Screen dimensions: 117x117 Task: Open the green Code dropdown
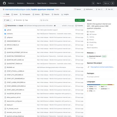[80, 20]
